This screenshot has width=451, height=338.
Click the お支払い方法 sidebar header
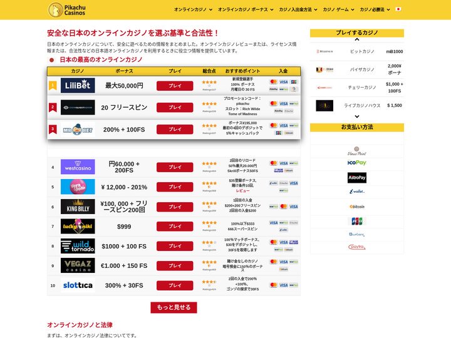[x=357, y=127]
